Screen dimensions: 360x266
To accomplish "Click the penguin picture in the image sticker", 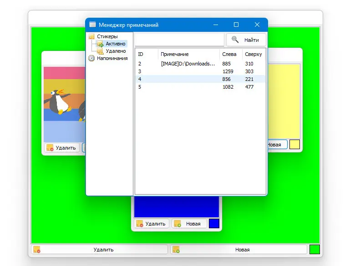I will tap(65, 104).
